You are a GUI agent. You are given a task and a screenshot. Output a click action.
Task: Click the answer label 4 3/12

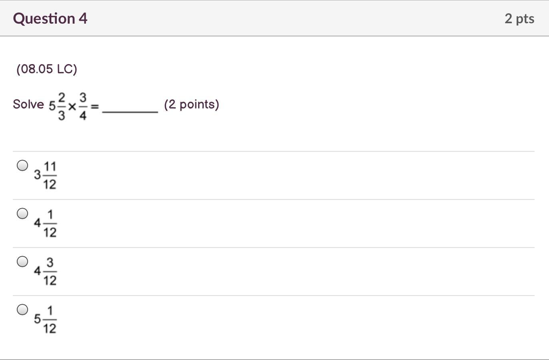tap(45, 272)
